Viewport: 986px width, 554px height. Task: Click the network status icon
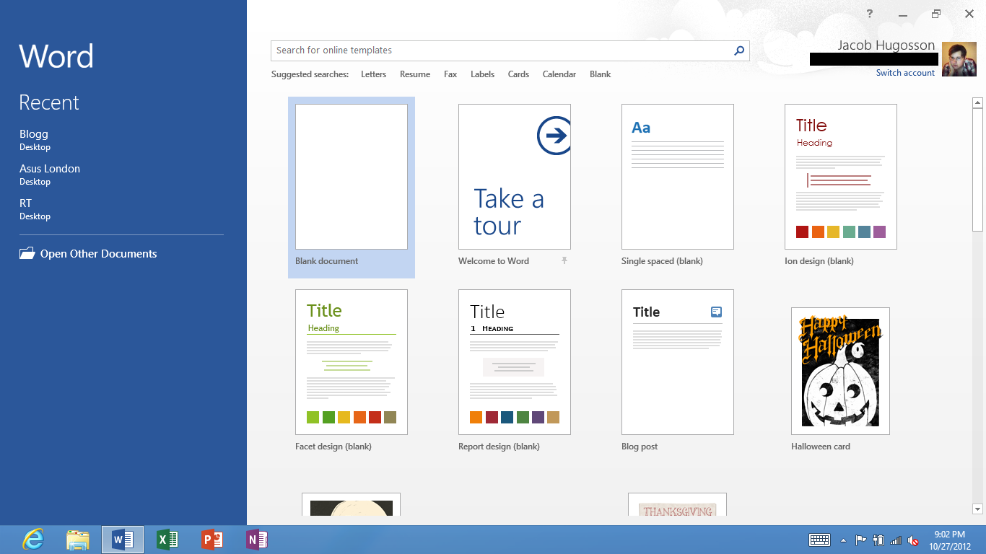[x=896, y=539]
